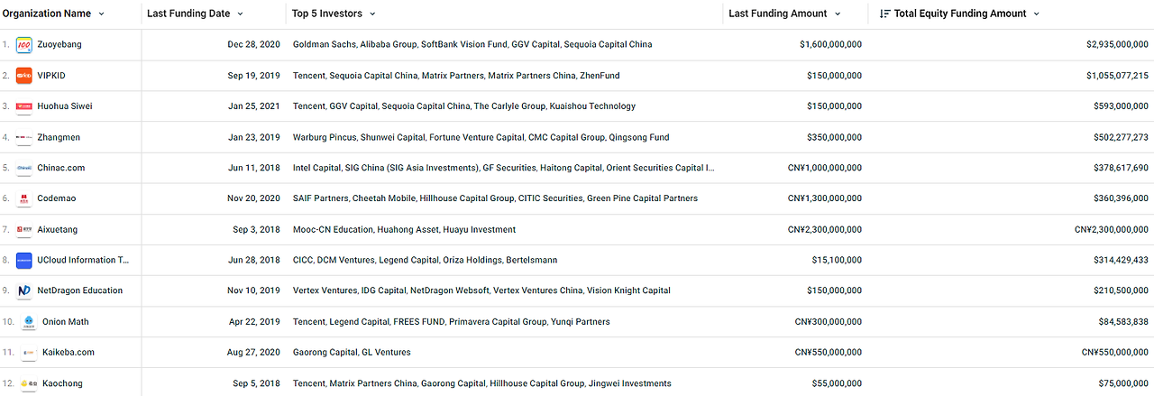Click the orange VIPKID logo icon

point(24,75)
